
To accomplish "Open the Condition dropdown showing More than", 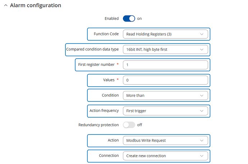I will coord(165,95).
